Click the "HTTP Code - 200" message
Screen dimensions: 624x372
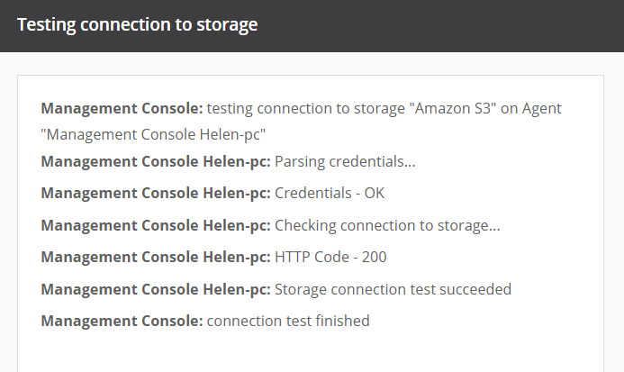330,258
